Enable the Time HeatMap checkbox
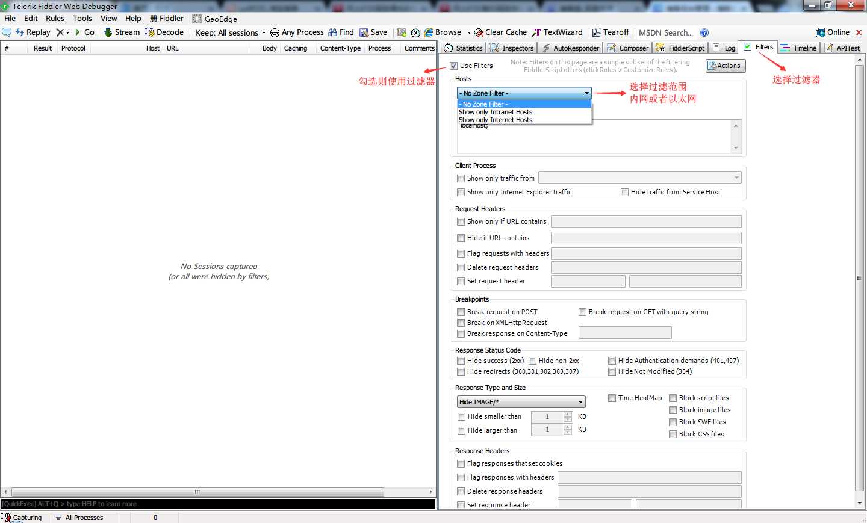The image size is (867, 523). (612, 398)
